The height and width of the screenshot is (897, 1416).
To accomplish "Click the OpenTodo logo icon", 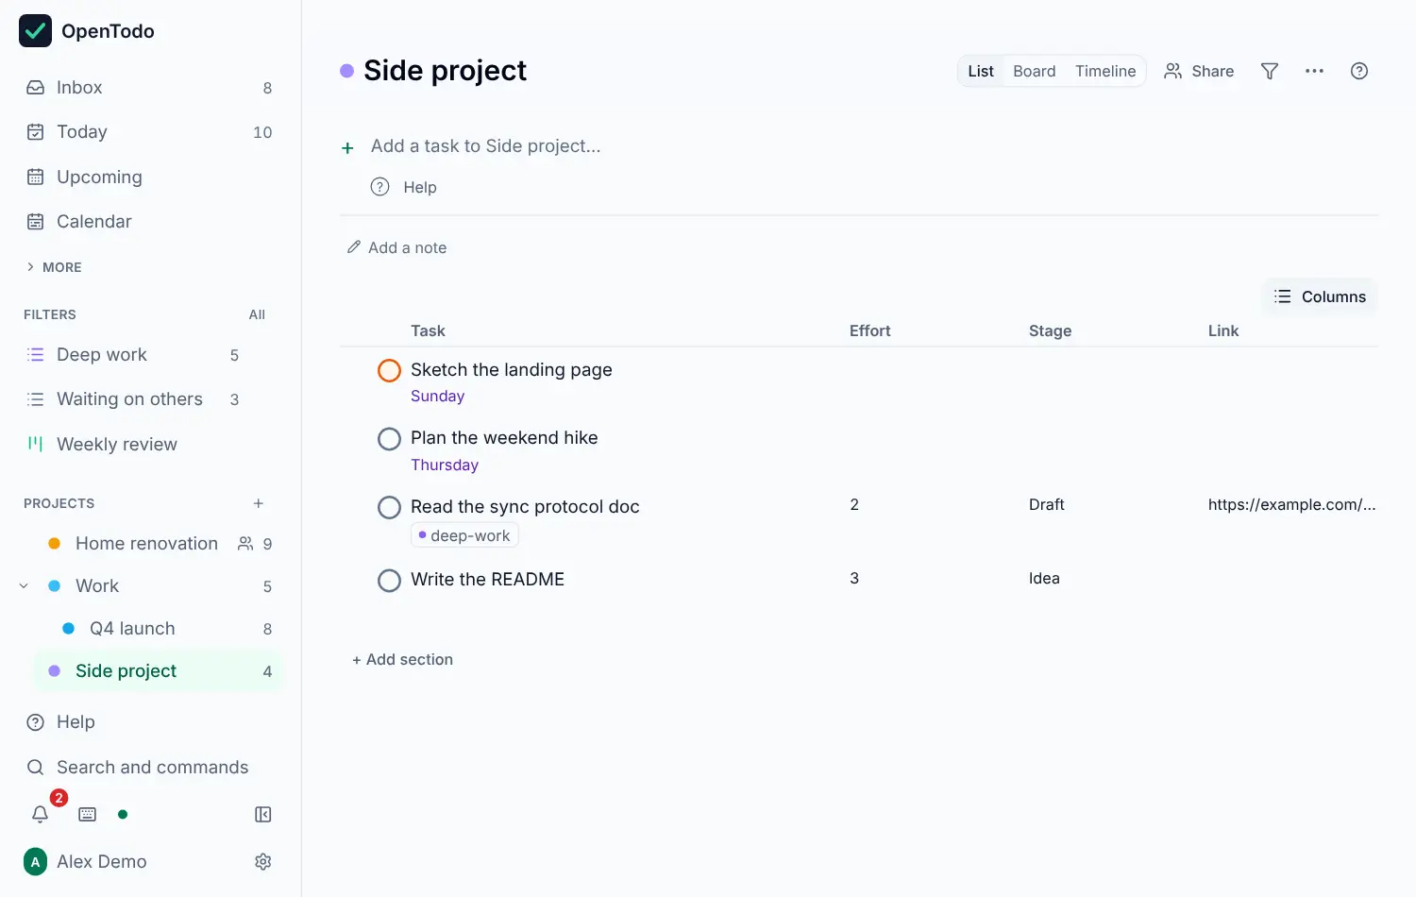I will (x=35, y=31).
